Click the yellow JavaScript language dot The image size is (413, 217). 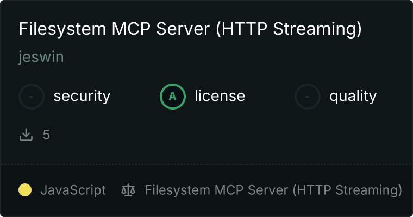click(x=25, y=190)
